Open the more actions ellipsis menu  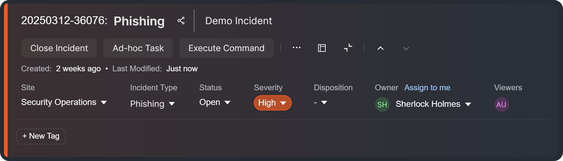[296, 48]
